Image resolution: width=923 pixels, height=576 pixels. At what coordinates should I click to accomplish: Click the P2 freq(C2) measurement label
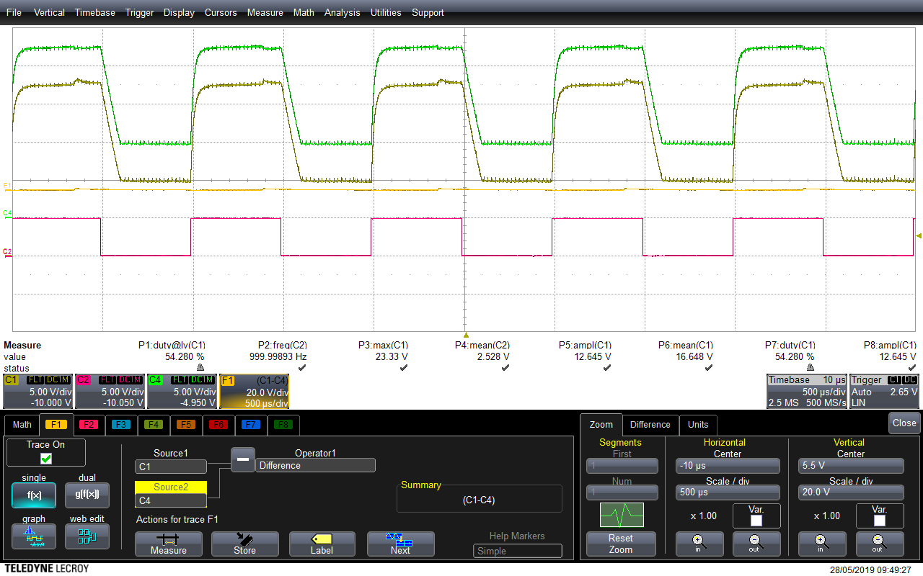(283, 345)
